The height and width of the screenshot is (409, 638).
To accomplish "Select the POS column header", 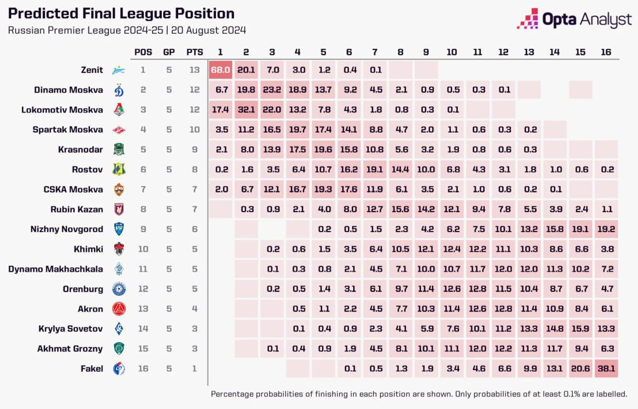I will 143,52.
